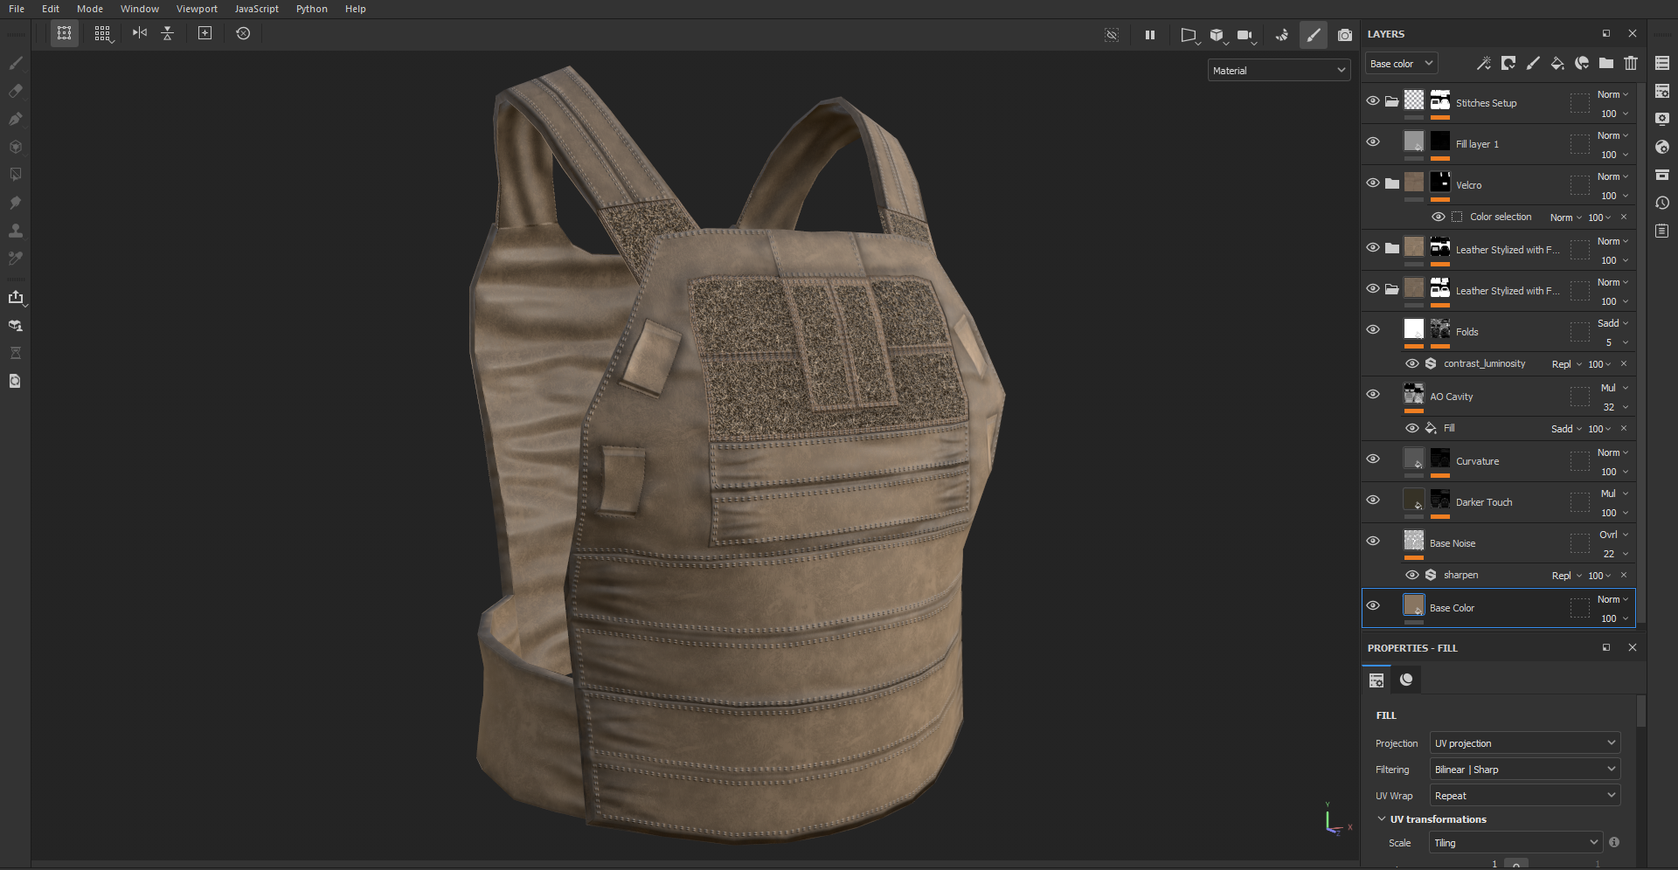1678x870 pixels.
Task: Open the Viewport menu
Action: pos(197,9)
